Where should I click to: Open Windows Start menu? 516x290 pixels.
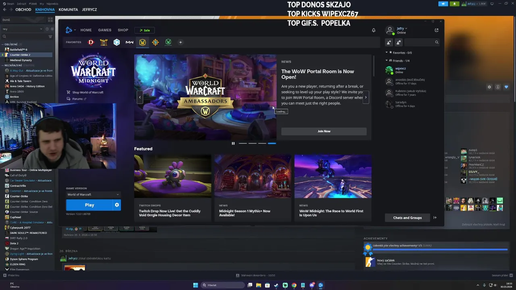196,285
